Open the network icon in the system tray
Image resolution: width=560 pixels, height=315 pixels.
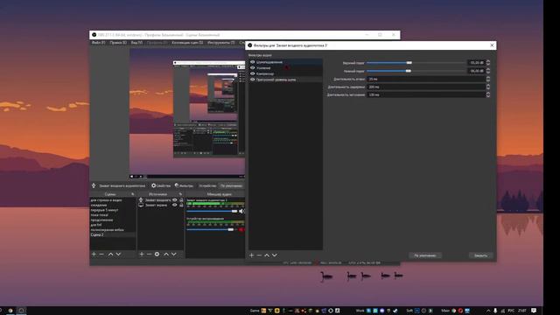(x=503, y=311)
